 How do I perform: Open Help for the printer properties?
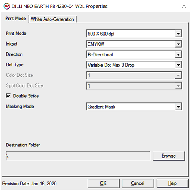click(x=172, y=183)
